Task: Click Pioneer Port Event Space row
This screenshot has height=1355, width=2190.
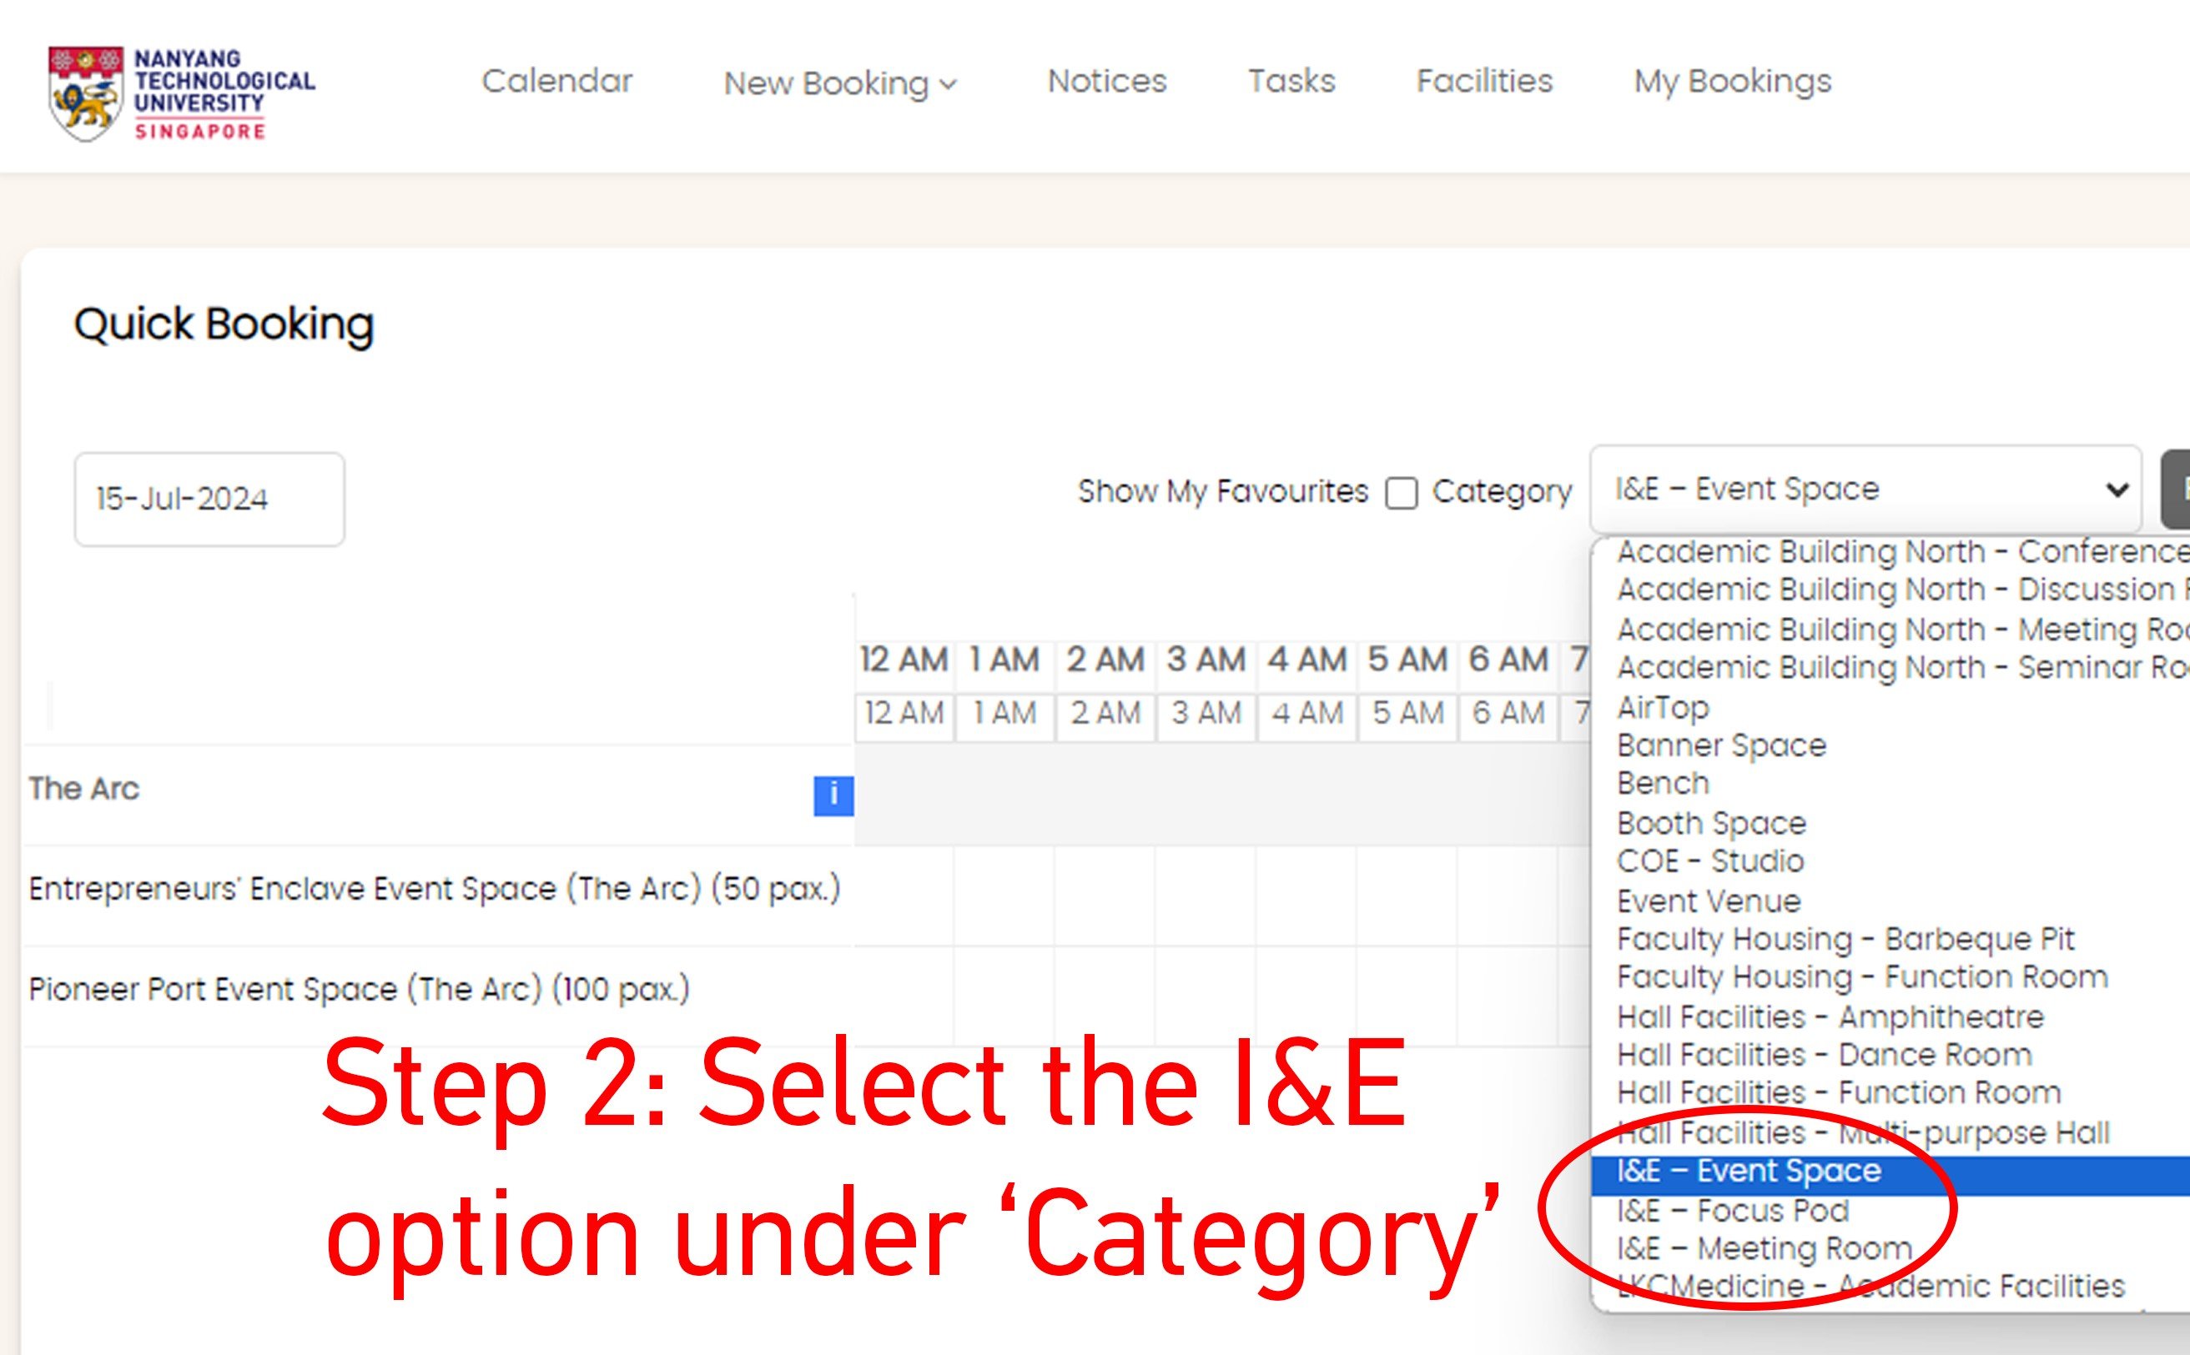Action: tap(359, 990)
